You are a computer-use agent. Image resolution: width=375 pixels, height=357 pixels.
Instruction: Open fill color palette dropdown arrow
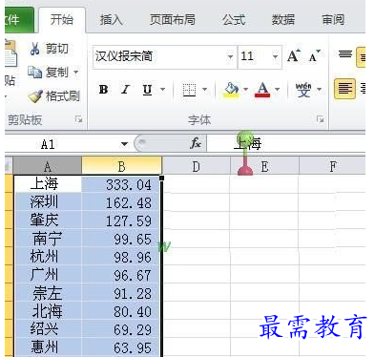(245, 89)
